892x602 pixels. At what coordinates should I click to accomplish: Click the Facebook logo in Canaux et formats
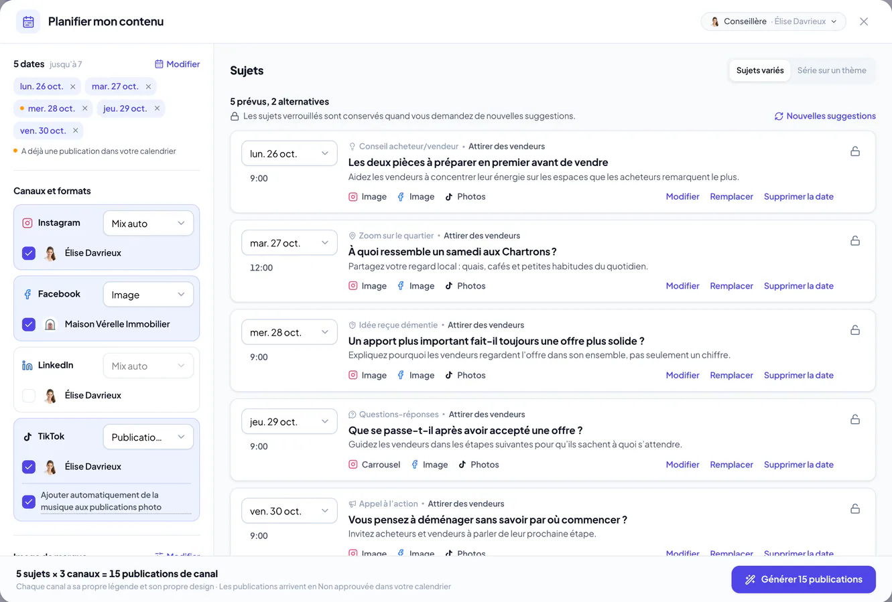coord(27,294)
